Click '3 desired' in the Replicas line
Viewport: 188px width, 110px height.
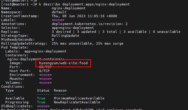[x=61, y=32]
